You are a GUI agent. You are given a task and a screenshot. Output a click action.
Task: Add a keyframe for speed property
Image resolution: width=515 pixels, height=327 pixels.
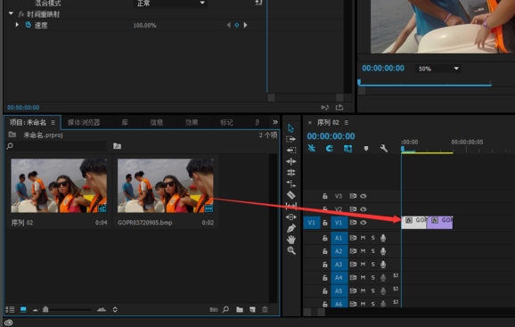point(236,25)
